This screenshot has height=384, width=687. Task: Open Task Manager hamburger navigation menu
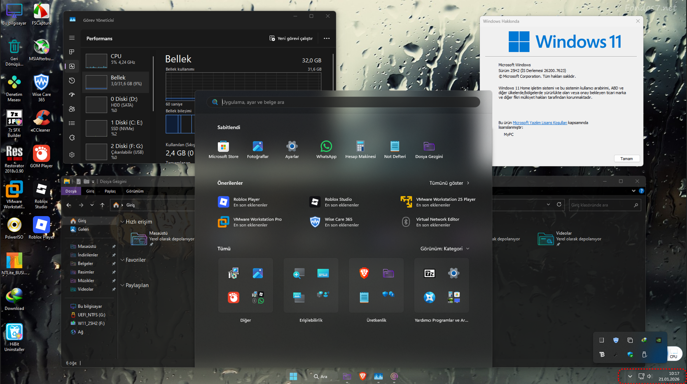coord(72,38)
